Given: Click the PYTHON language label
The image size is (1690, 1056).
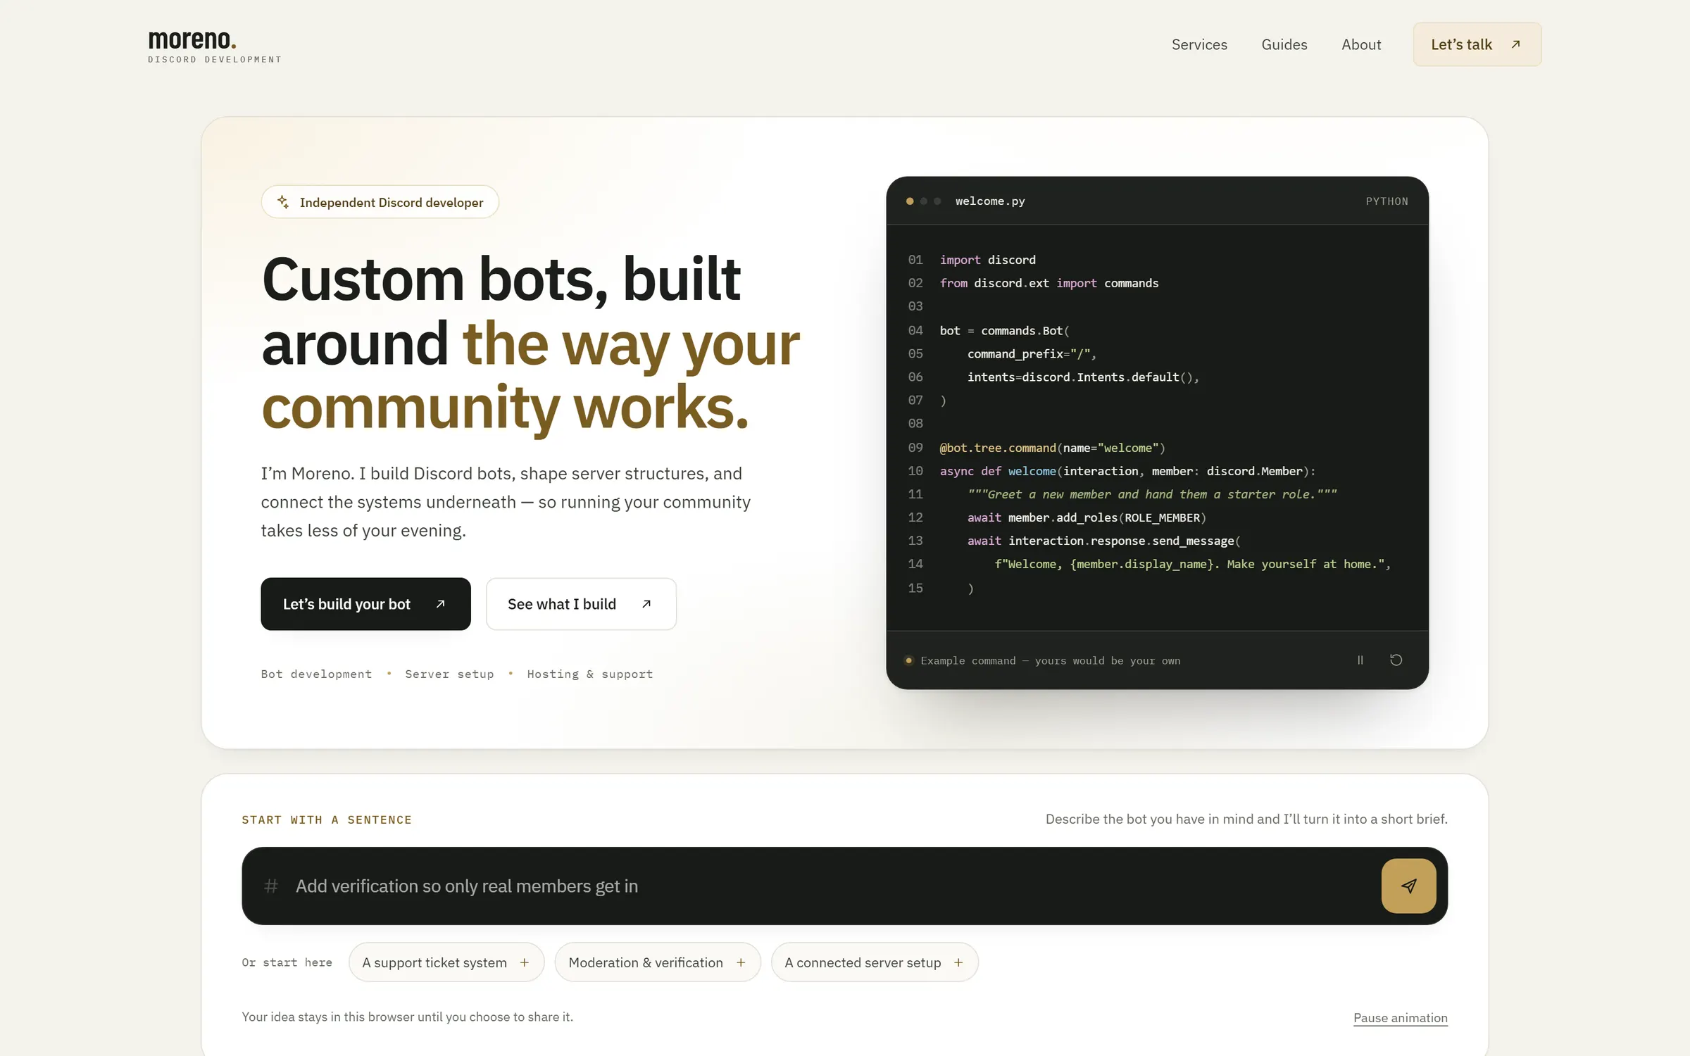Looking at the screenshot, I should (1387, 201).
